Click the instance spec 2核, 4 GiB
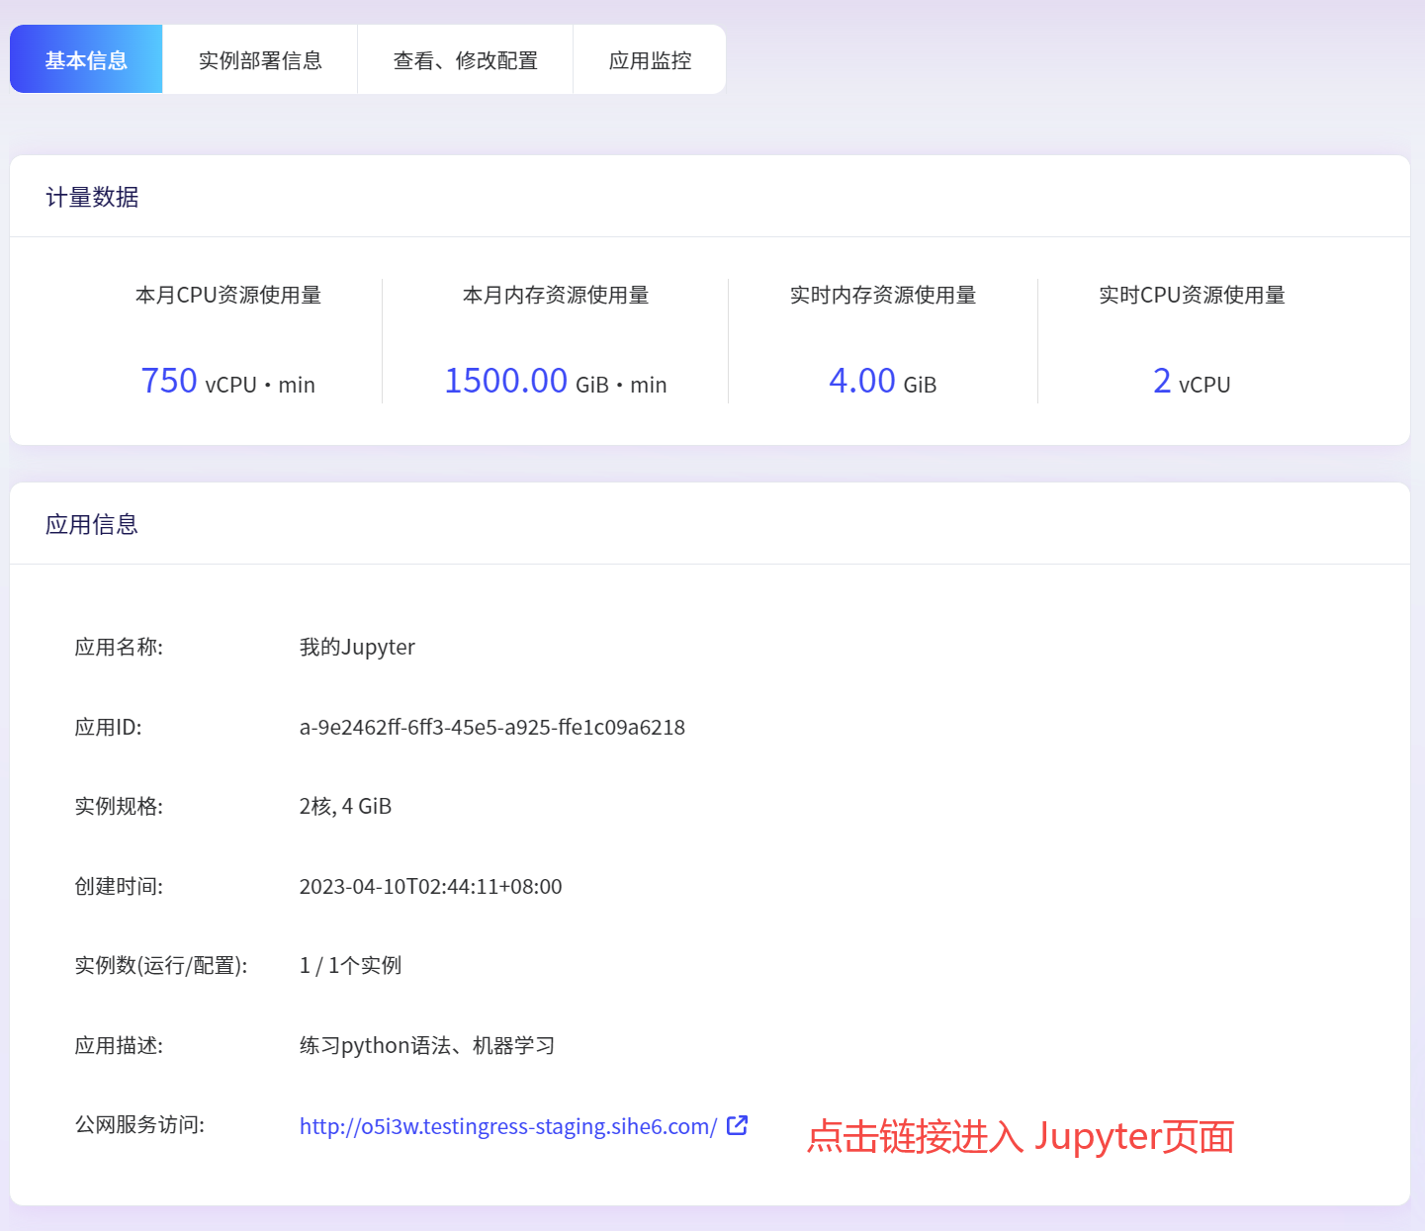Image resolution: width=1425 pixels, height=1231 pixels. click(x=345, y=807)
